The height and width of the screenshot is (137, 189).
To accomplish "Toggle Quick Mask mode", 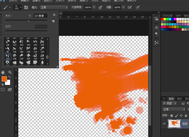I will [x=3, y=90].
